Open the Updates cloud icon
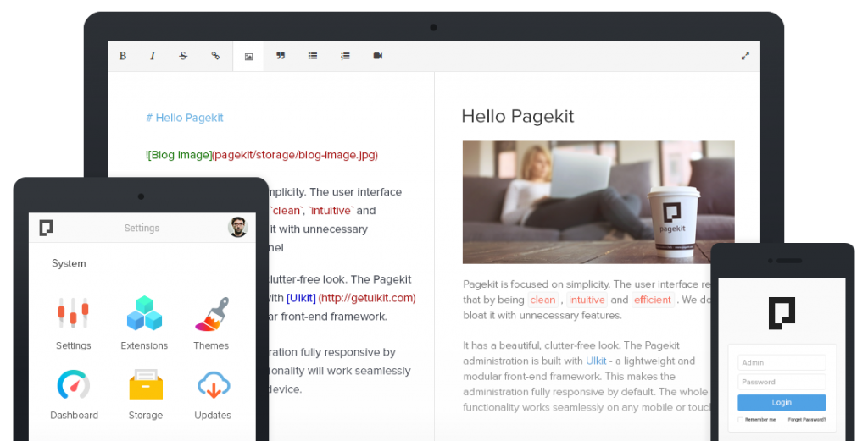The height and width of the screenshot is (441, 868). 213,384
